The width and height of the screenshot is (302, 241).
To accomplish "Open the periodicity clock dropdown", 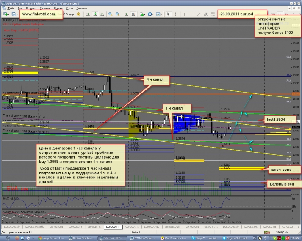I will pyautogui.click(x=151, y=14).
